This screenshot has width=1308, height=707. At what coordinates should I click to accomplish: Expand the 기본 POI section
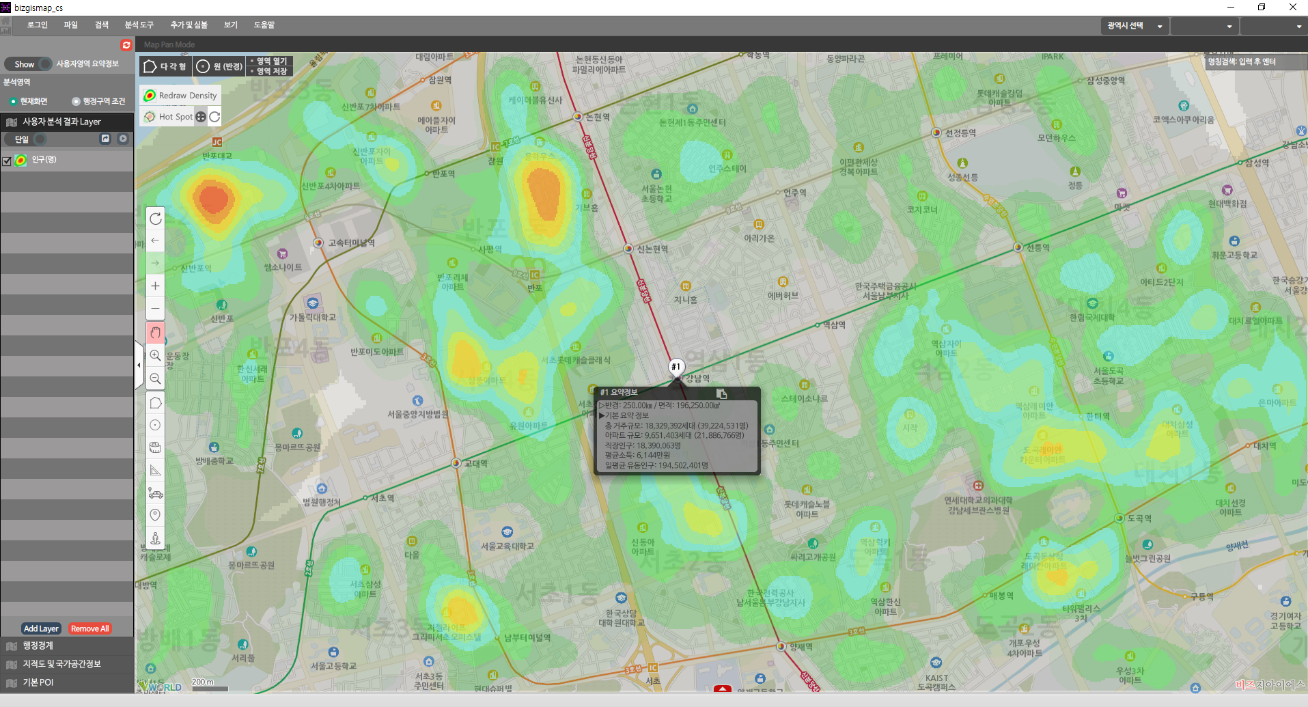67,682
